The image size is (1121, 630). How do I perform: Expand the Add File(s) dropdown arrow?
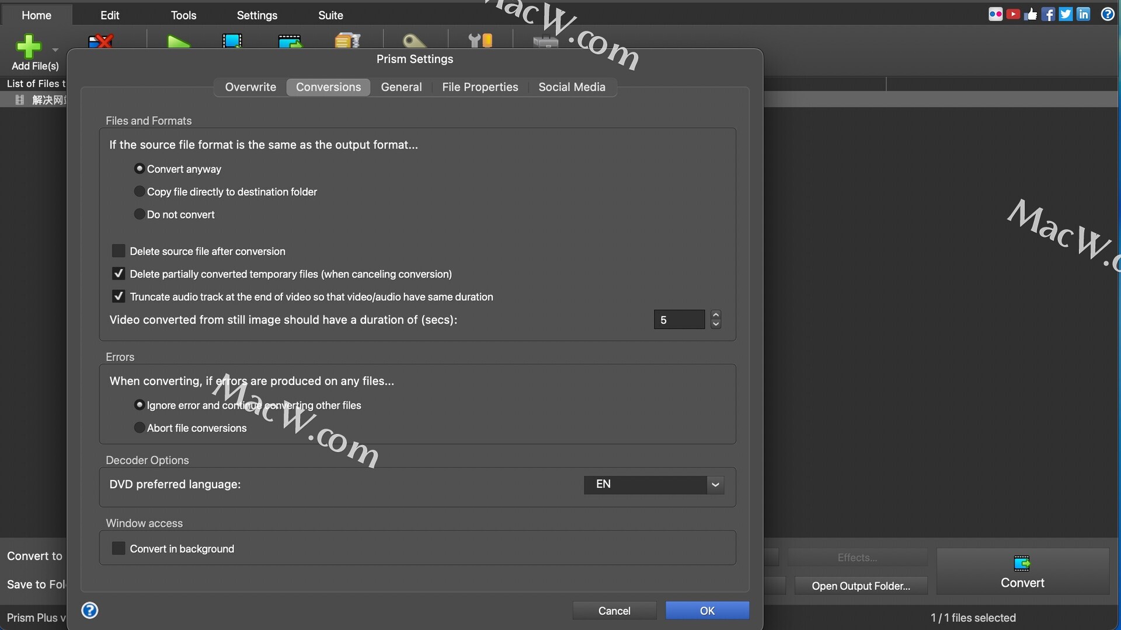click(x=55, y=50)
